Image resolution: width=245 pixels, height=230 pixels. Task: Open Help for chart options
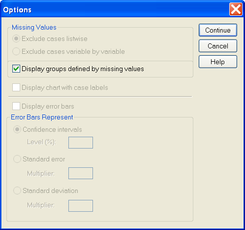218,62
